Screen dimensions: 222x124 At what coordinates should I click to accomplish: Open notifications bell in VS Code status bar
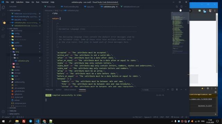pyautogui.click(x=187, y=117)
